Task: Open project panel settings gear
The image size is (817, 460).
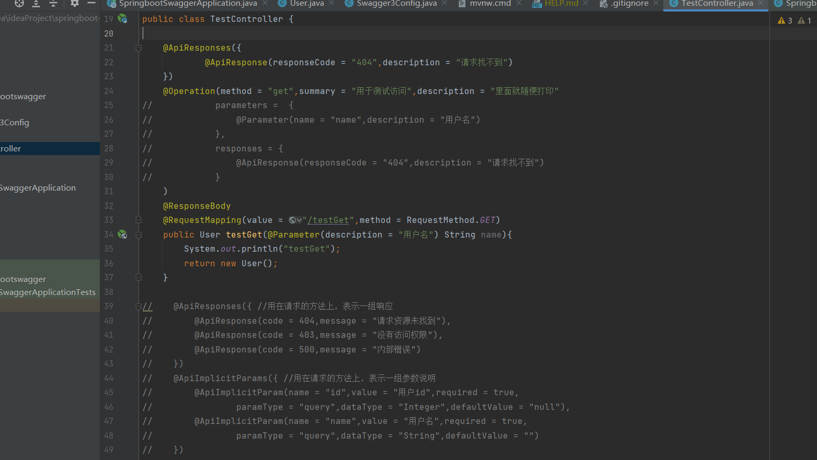Action: pos(75,3)
